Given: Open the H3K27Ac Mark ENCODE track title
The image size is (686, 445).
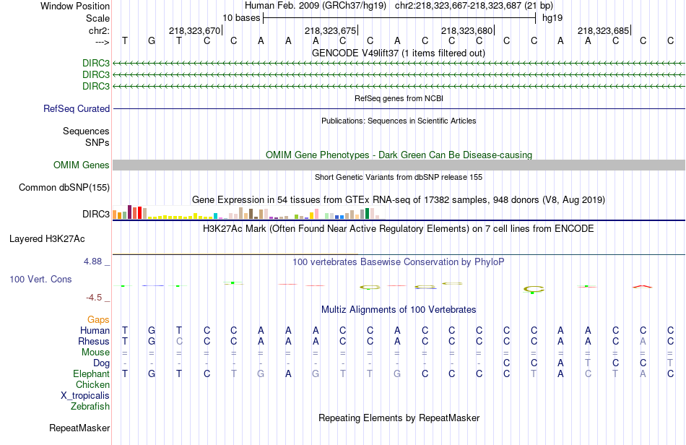Looking at the screenshot, I should 399,228.
